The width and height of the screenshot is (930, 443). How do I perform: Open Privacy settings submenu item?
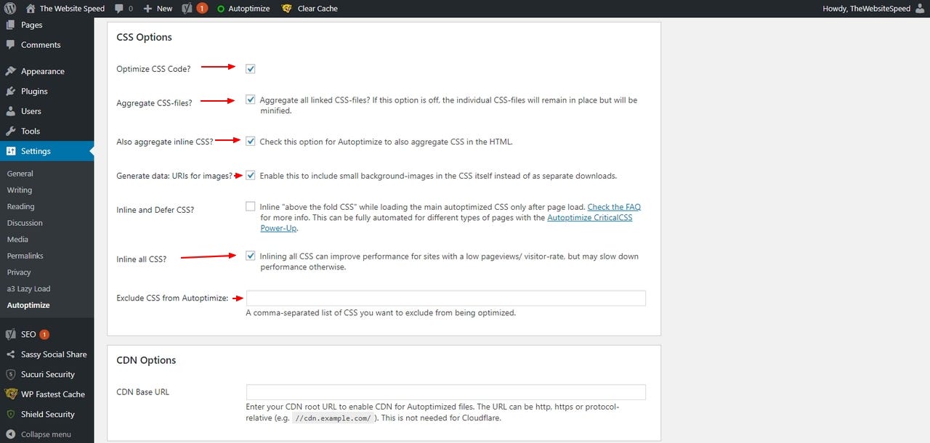(x=19, y=272)
